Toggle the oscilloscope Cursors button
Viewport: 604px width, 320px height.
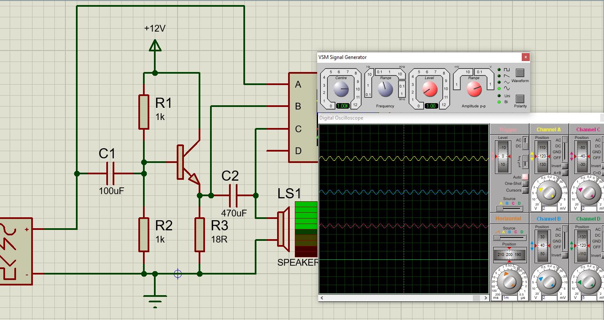tap(525, 190)
